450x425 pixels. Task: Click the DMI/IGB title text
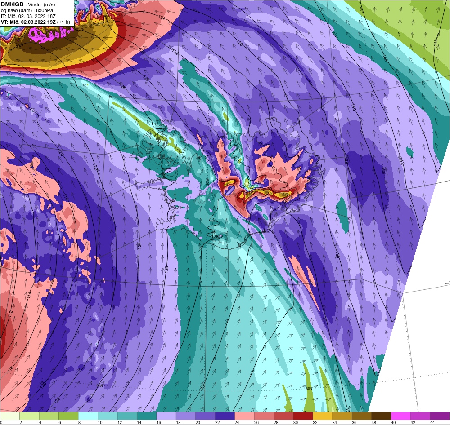point(12,4)
